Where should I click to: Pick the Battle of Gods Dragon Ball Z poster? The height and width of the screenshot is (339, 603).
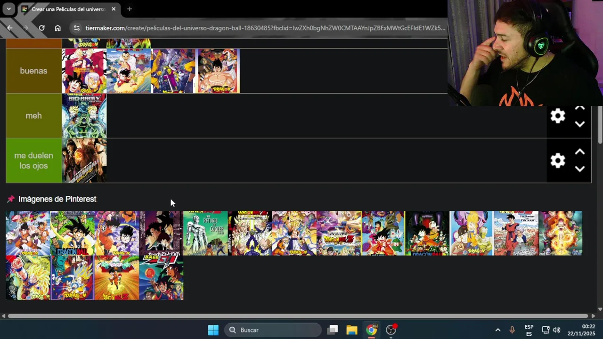(x=339, y=233)
